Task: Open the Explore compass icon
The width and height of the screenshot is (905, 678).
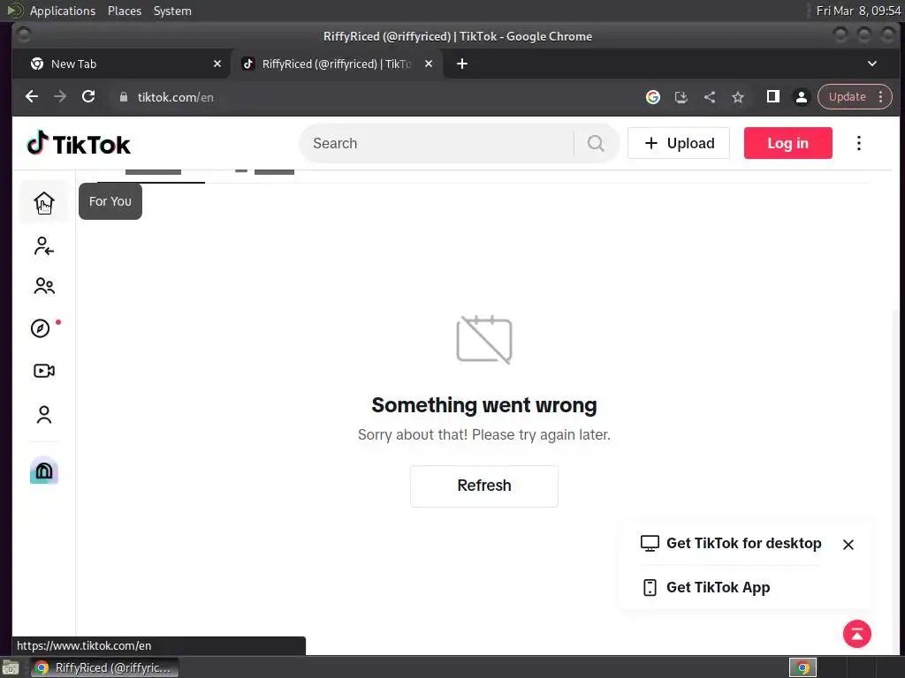Action: pyautogui.click(x=41, y=328)
